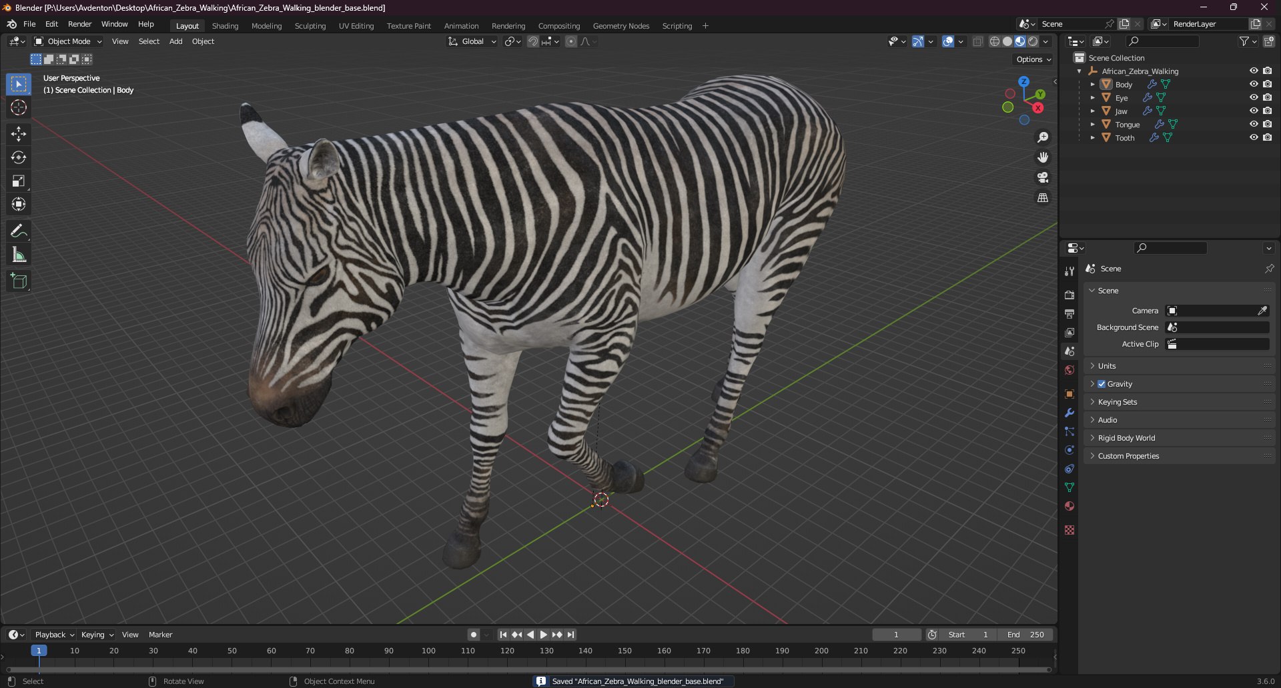
Task: Select the Cursor tool in toolbar
Action: click(x=19, y=107)
